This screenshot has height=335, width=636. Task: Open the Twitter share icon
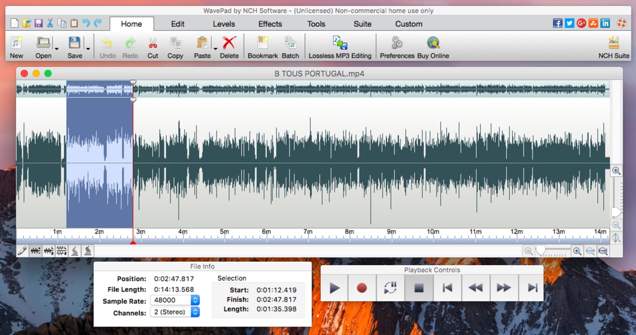point(569,23)
